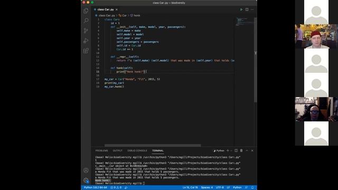This screenshot has height=190, width=338.
Task: Click the def __repr__(self): line
Action: 125,56
